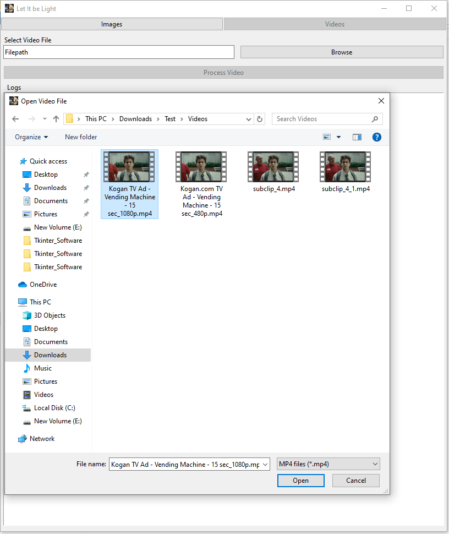Select OneDrive in the navigation pane
Screen dimensions: 449x534
click(43, 285)
